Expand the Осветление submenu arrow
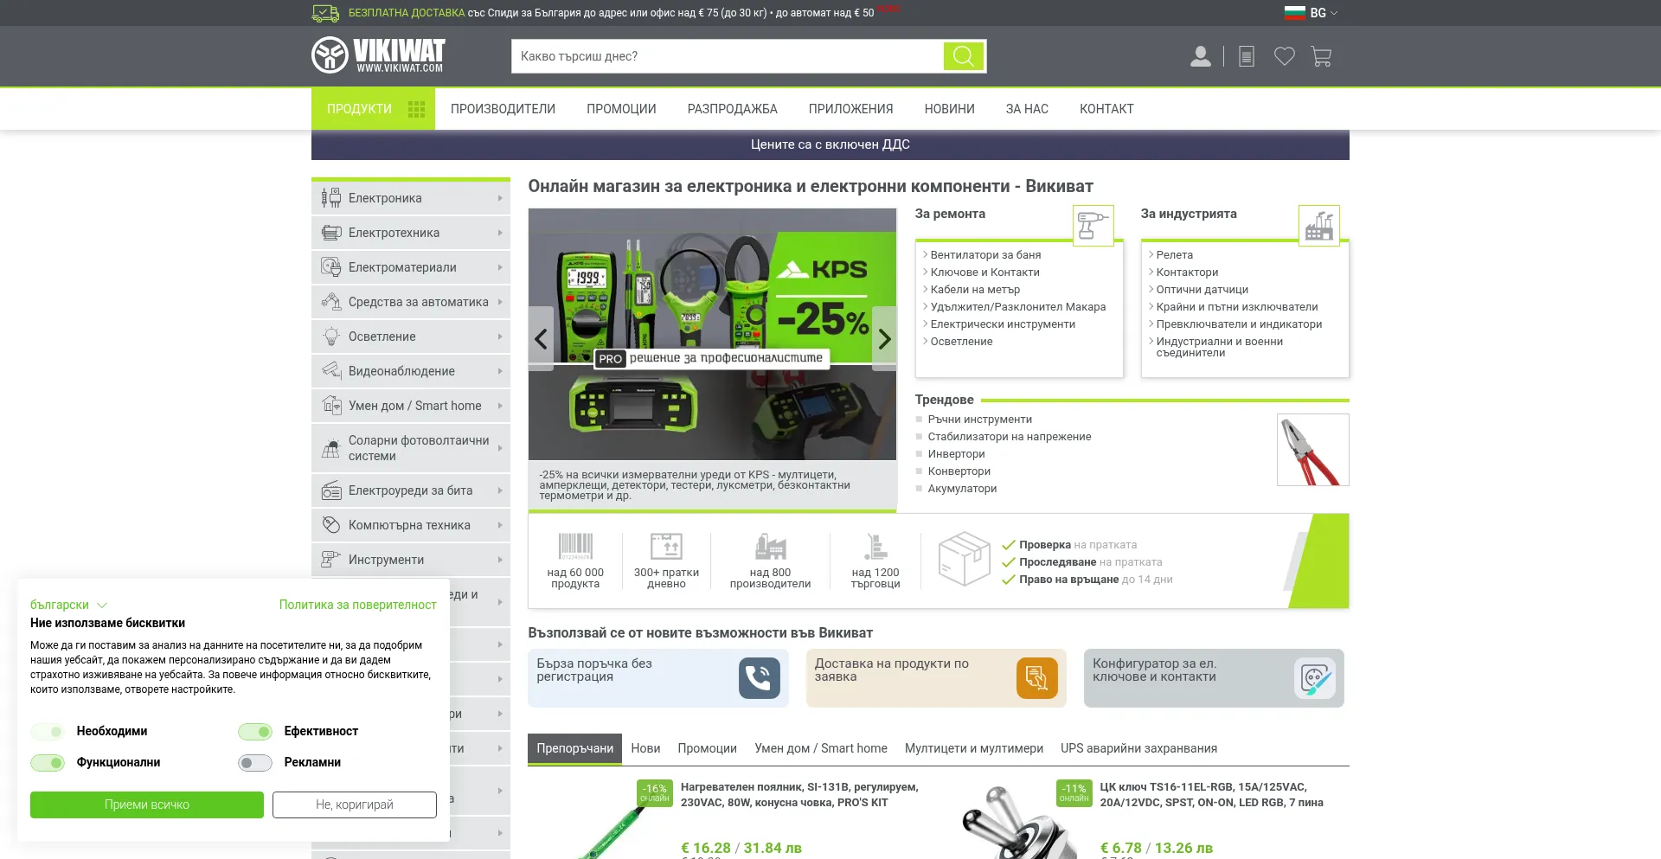This screenshot has width=1661, height=859. pyautogui.click(x=500, y=337)
